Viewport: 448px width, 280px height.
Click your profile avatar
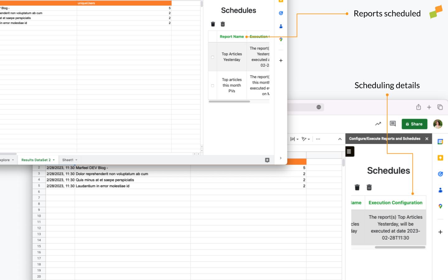438,124
